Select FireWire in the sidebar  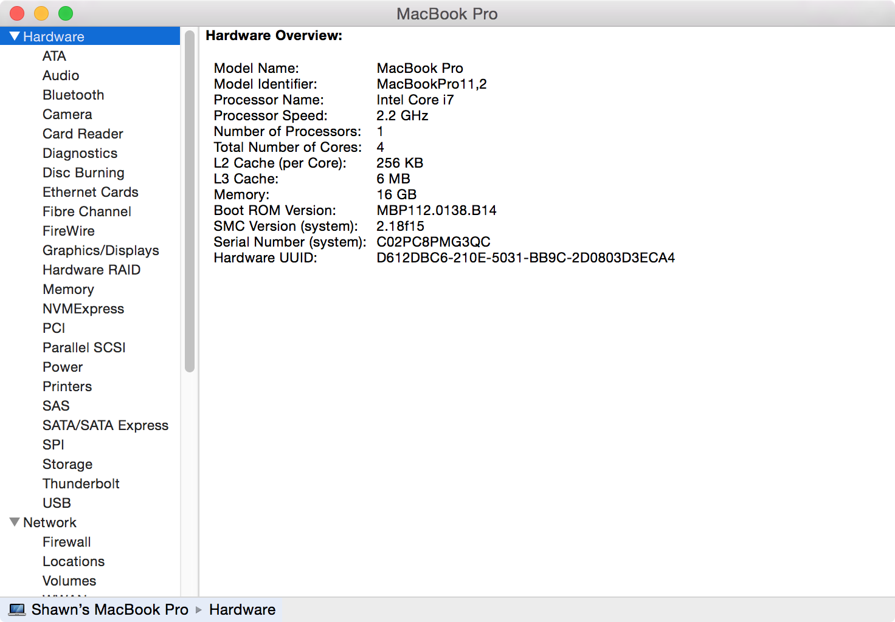click(69, 231)
